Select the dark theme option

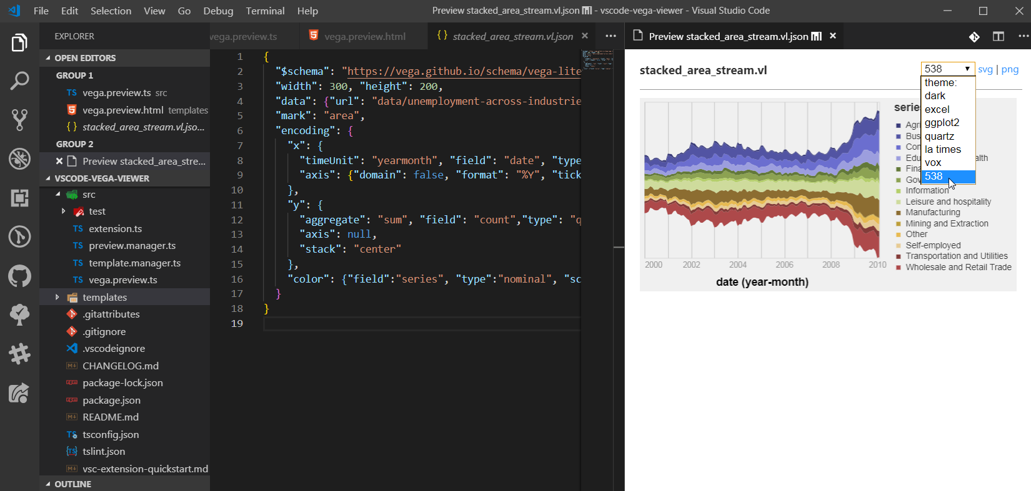click(x=948, y=96)
